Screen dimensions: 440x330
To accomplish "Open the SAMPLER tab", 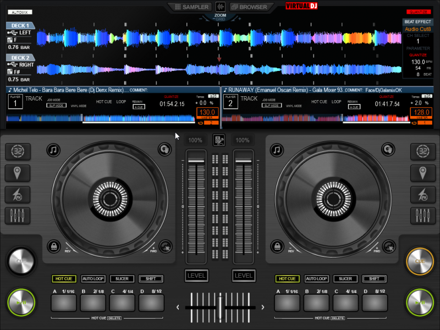I will [191, 7].
